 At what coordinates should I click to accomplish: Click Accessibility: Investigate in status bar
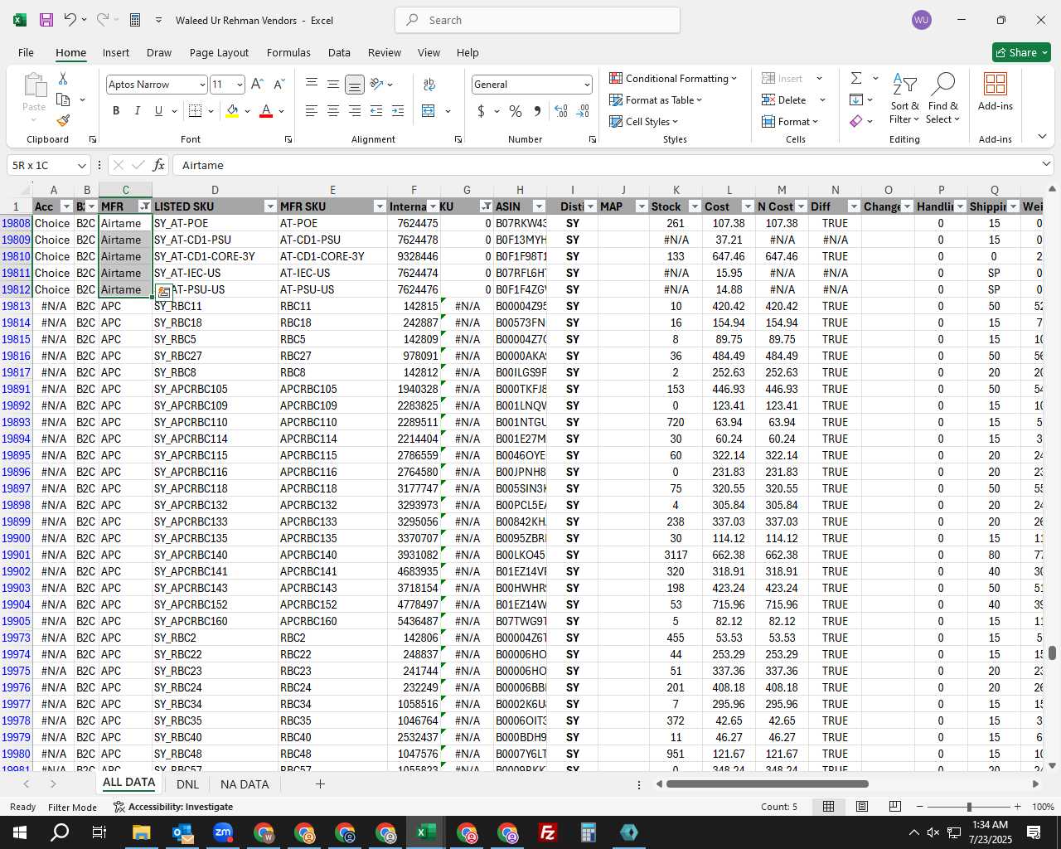(x=173, y=806)
